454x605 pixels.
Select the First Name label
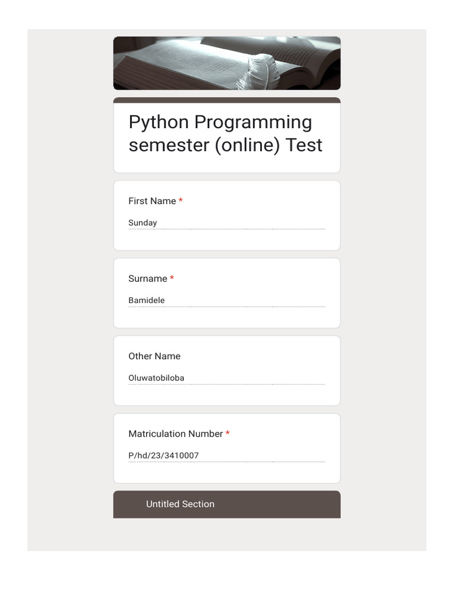pos(152,201)
